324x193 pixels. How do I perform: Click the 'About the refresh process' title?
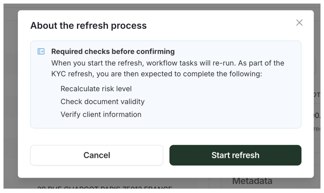point(88,26)
